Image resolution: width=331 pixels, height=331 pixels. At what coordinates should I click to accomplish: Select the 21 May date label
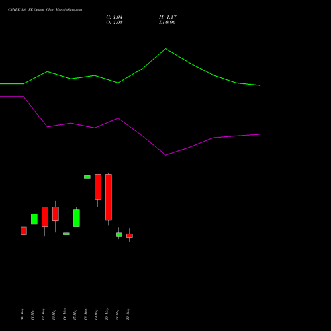coord(117,314)
